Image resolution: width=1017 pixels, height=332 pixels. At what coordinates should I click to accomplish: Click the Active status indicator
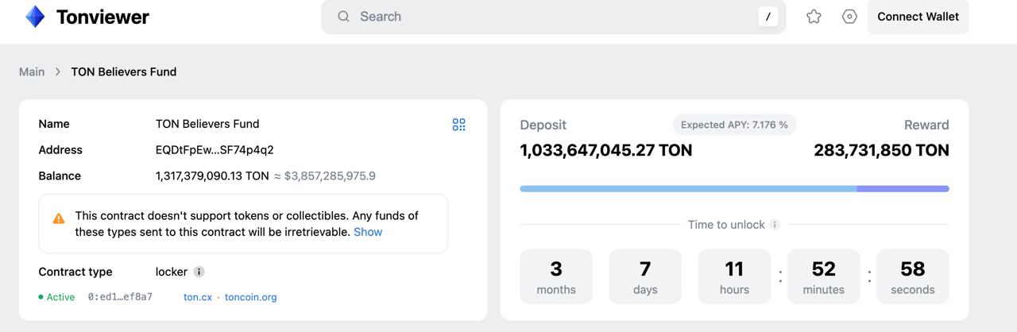[56, 297]
